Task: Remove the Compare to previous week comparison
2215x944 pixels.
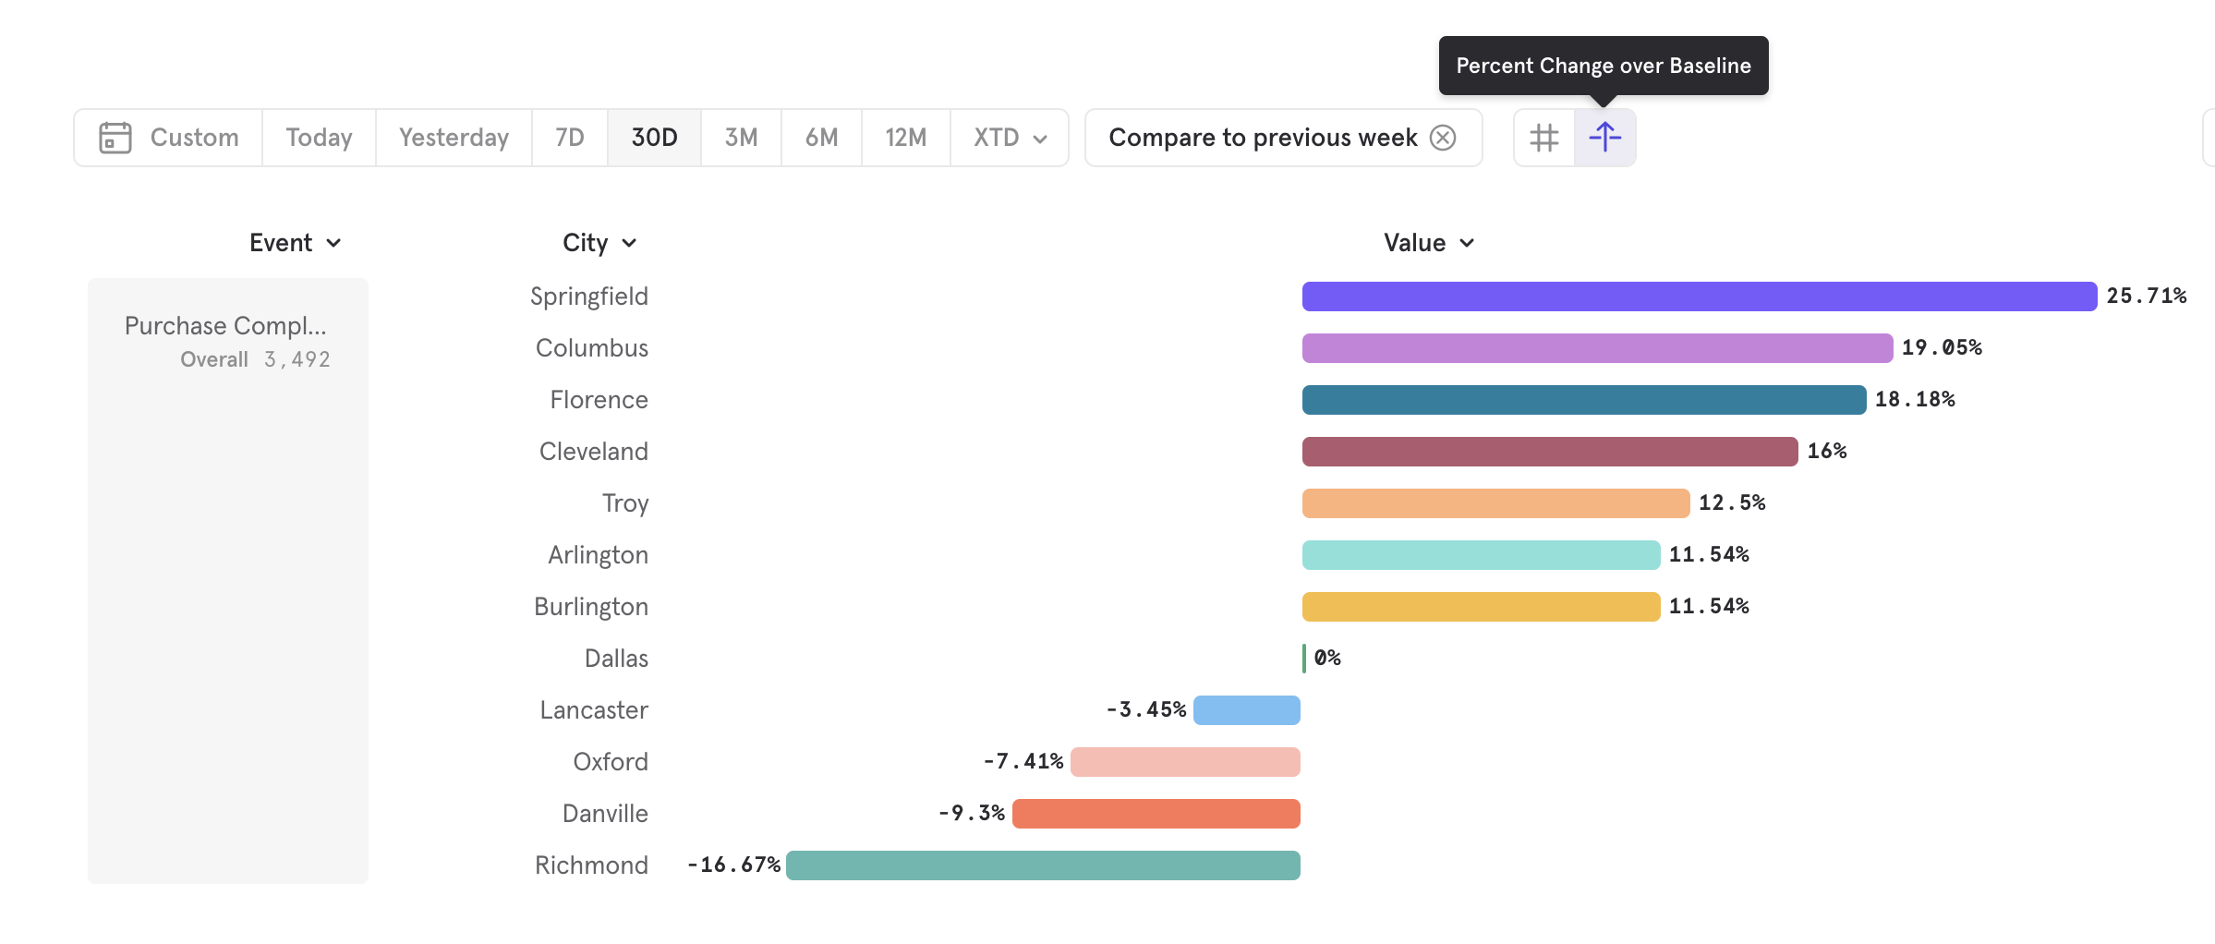Action: [x=1443, y=137]
